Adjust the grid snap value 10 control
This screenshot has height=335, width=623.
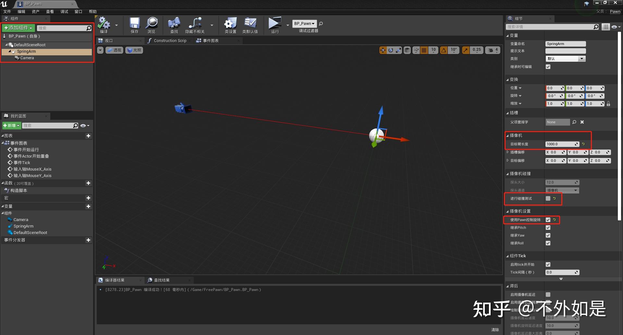[433, 50]
